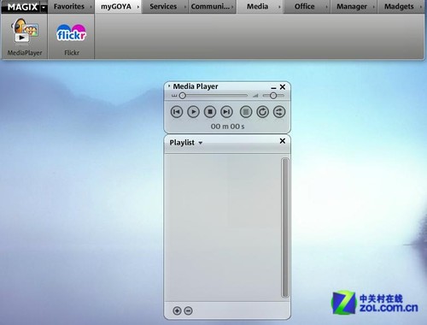Close the Playlist panel
This screenshot has width=427, height=325.
point(283,141)
